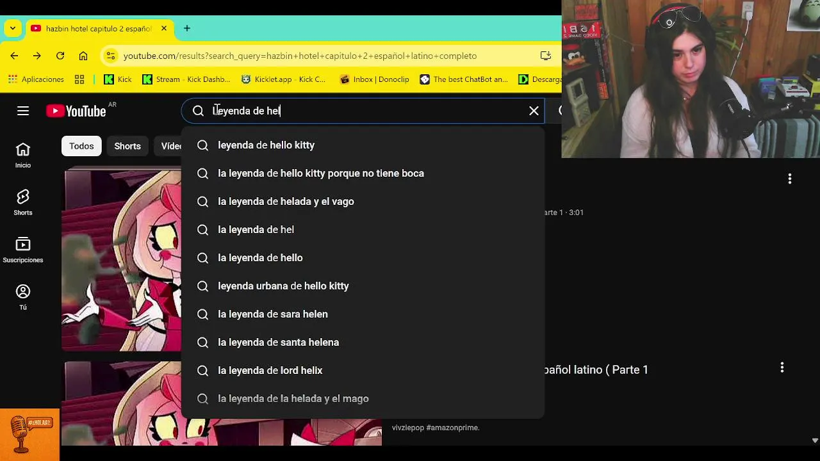The height and width of the screenshot is (461, 820).
Task: Open the 'español latino ( Parte 1' video title
Action: [x=596, y=369]
